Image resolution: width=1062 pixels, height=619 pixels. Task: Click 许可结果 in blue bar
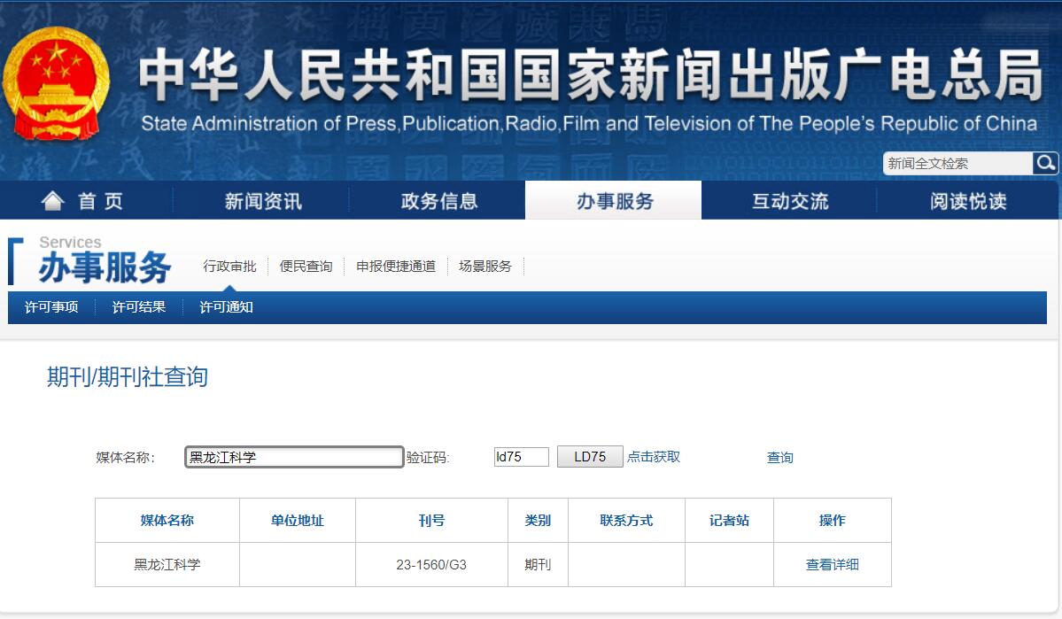pos(139,307)
